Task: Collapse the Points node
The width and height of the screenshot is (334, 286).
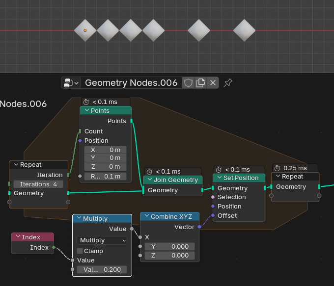Action: 87,111
